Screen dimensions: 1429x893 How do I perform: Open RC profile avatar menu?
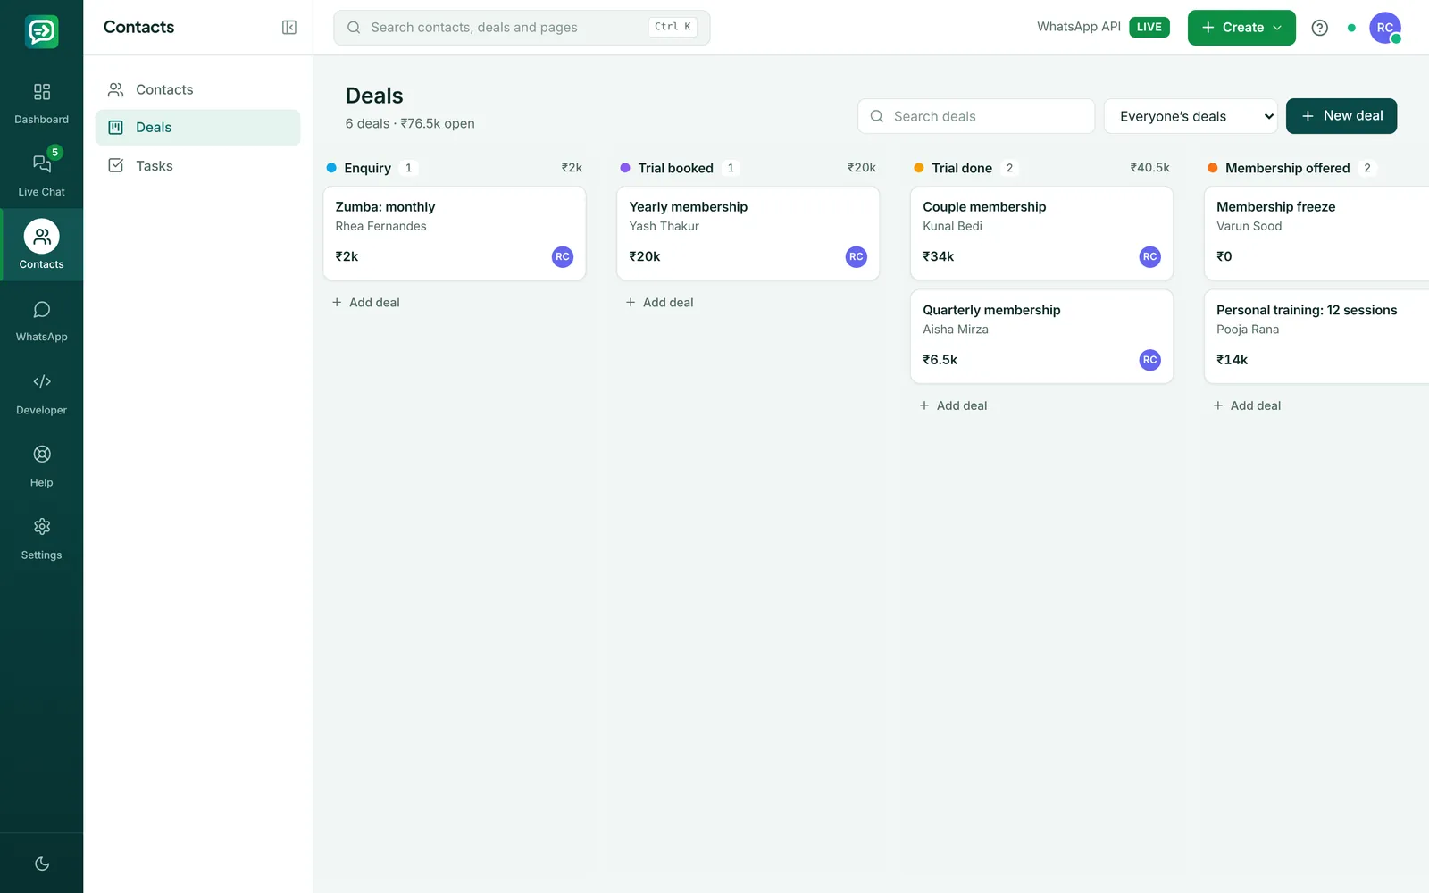click(1385, 28)
